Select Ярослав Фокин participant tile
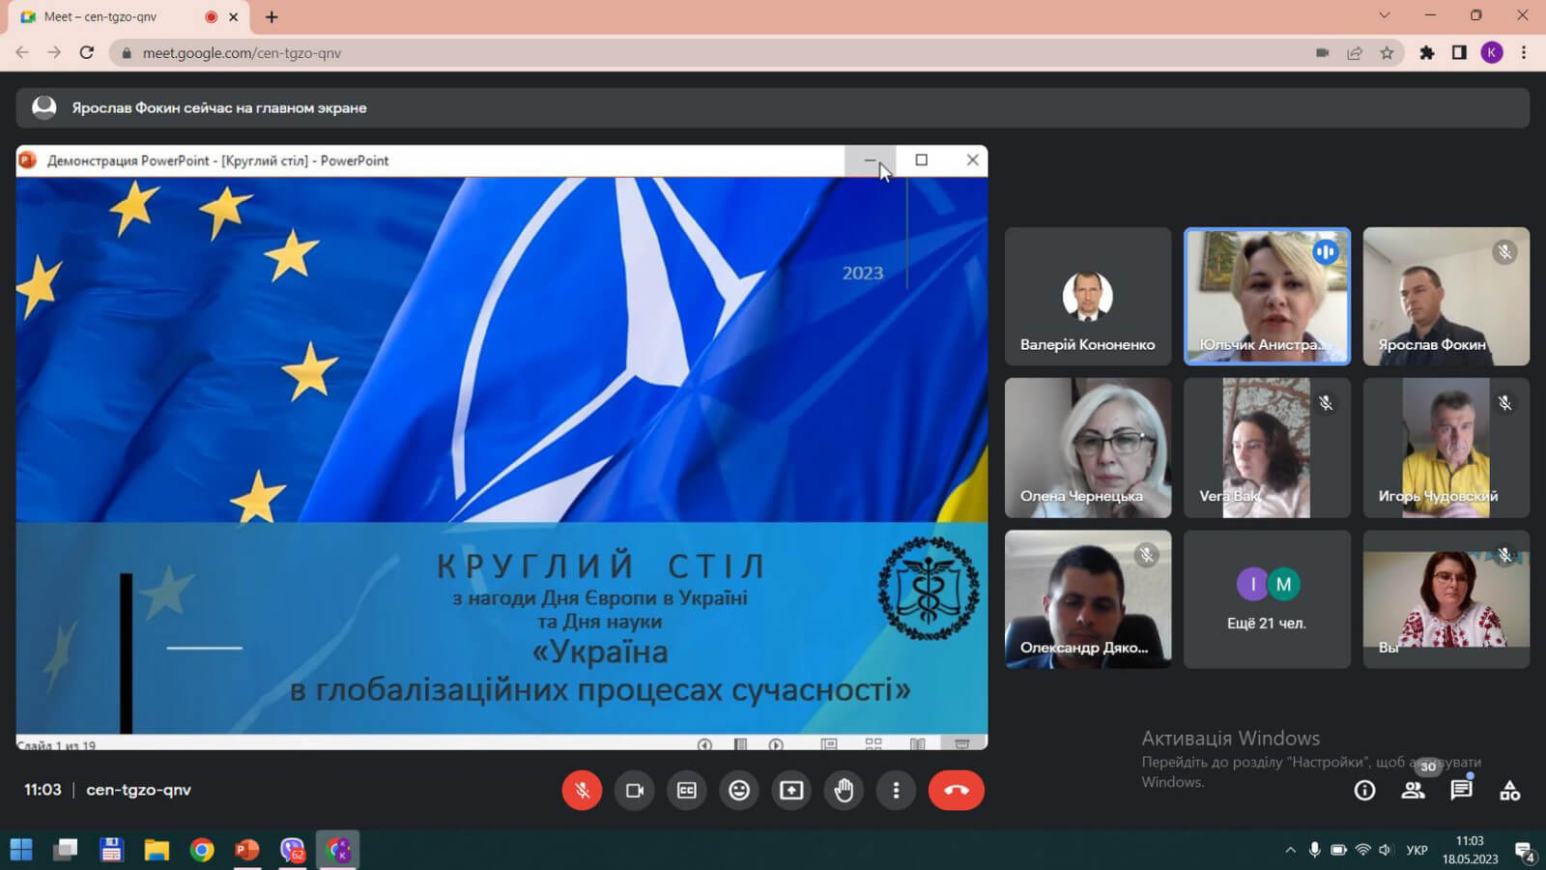 point(1446,296)
